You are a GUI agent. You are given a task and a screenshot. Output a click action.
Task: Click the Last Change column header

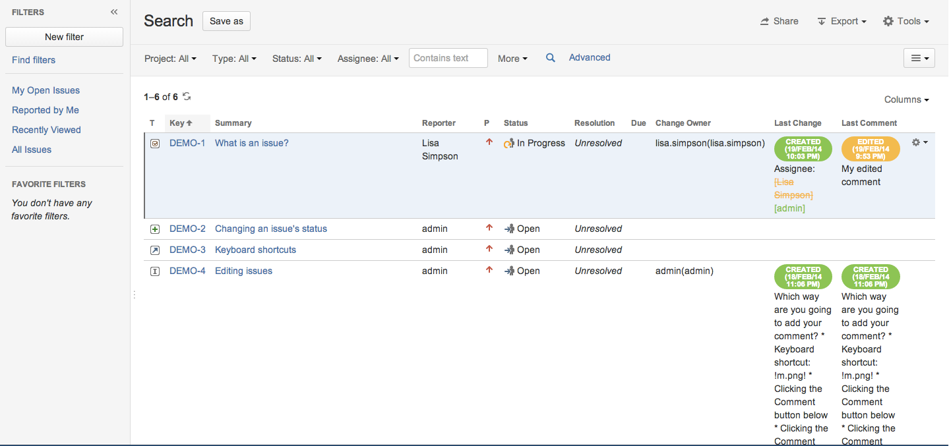[x=798, y=123]
